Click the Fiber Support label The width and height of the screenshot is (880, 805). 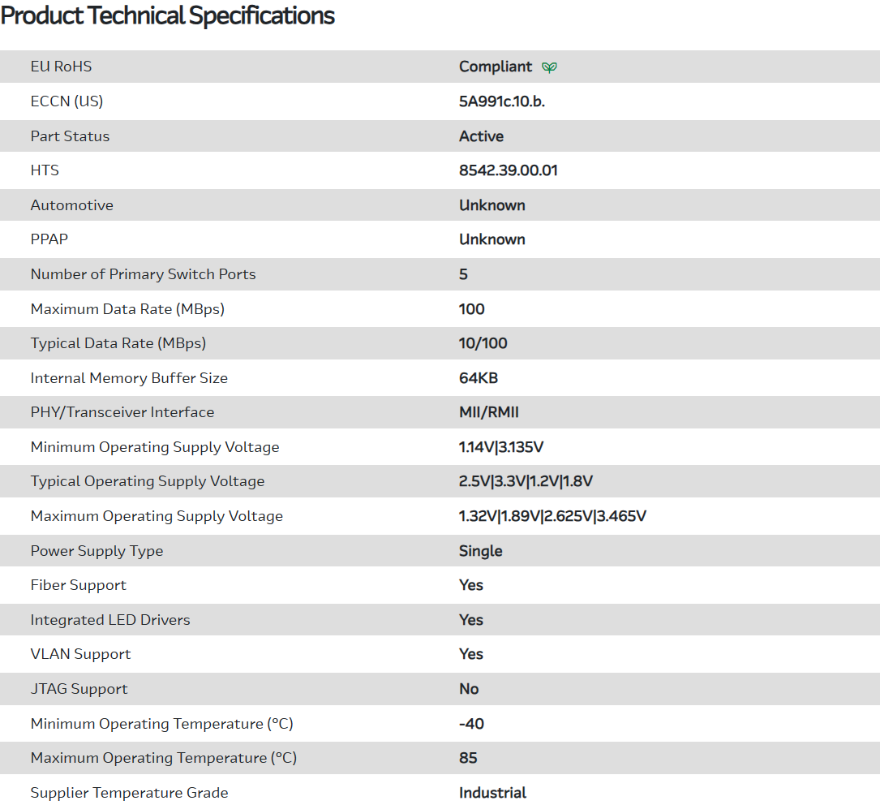click(79, 585)
